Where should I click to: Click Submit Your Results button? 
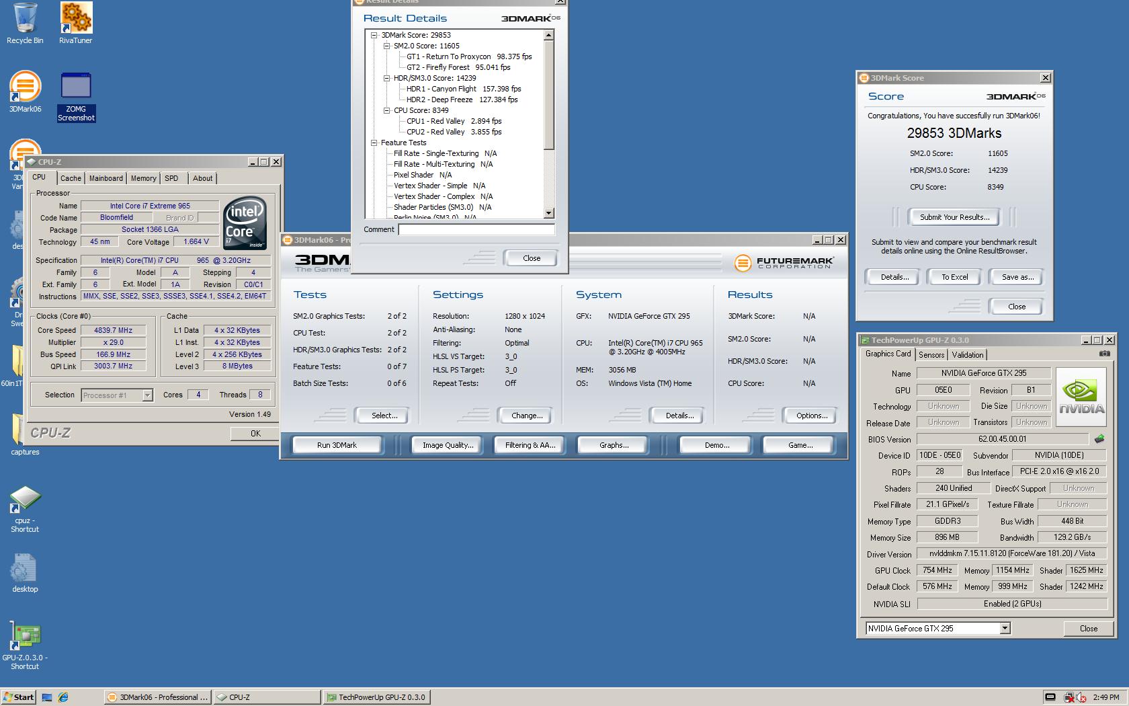click(954, 217)
